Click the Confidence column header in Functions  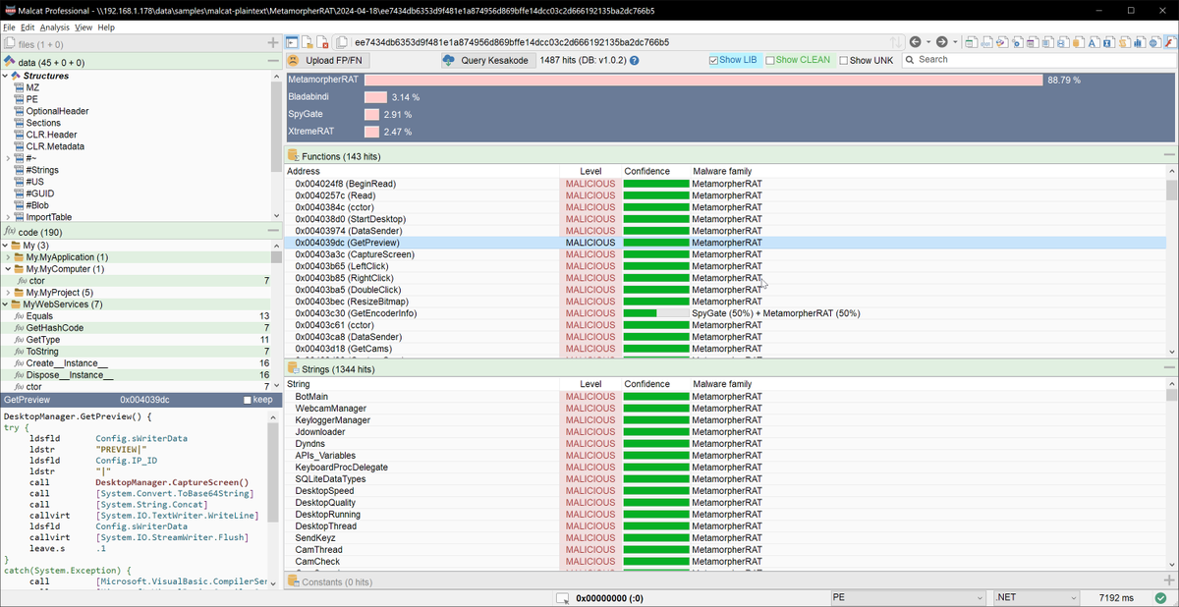[646, 171]
